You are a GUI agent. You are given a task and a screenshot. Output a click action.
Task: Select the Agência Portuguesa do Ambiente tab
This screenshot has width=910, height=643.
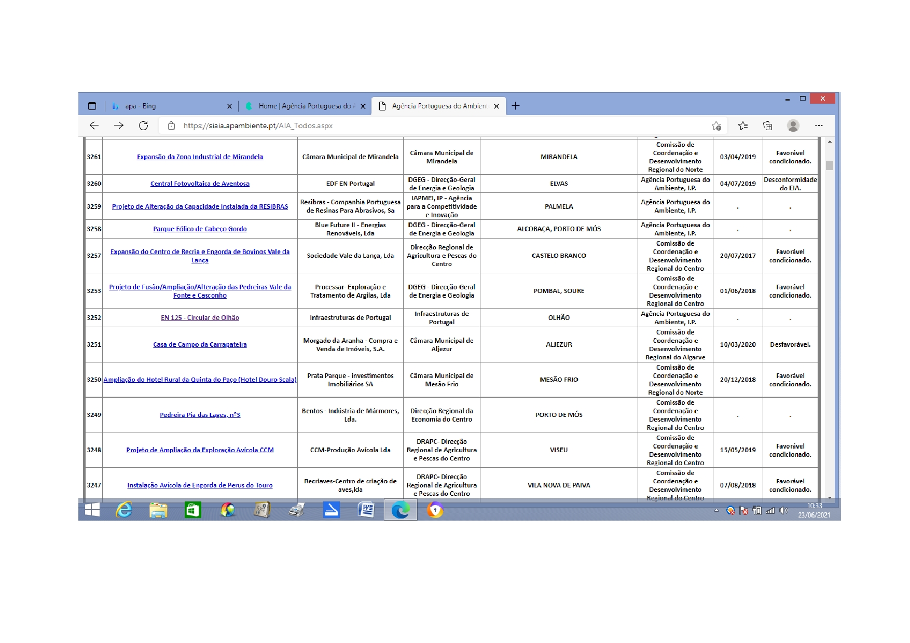point(439,106)
